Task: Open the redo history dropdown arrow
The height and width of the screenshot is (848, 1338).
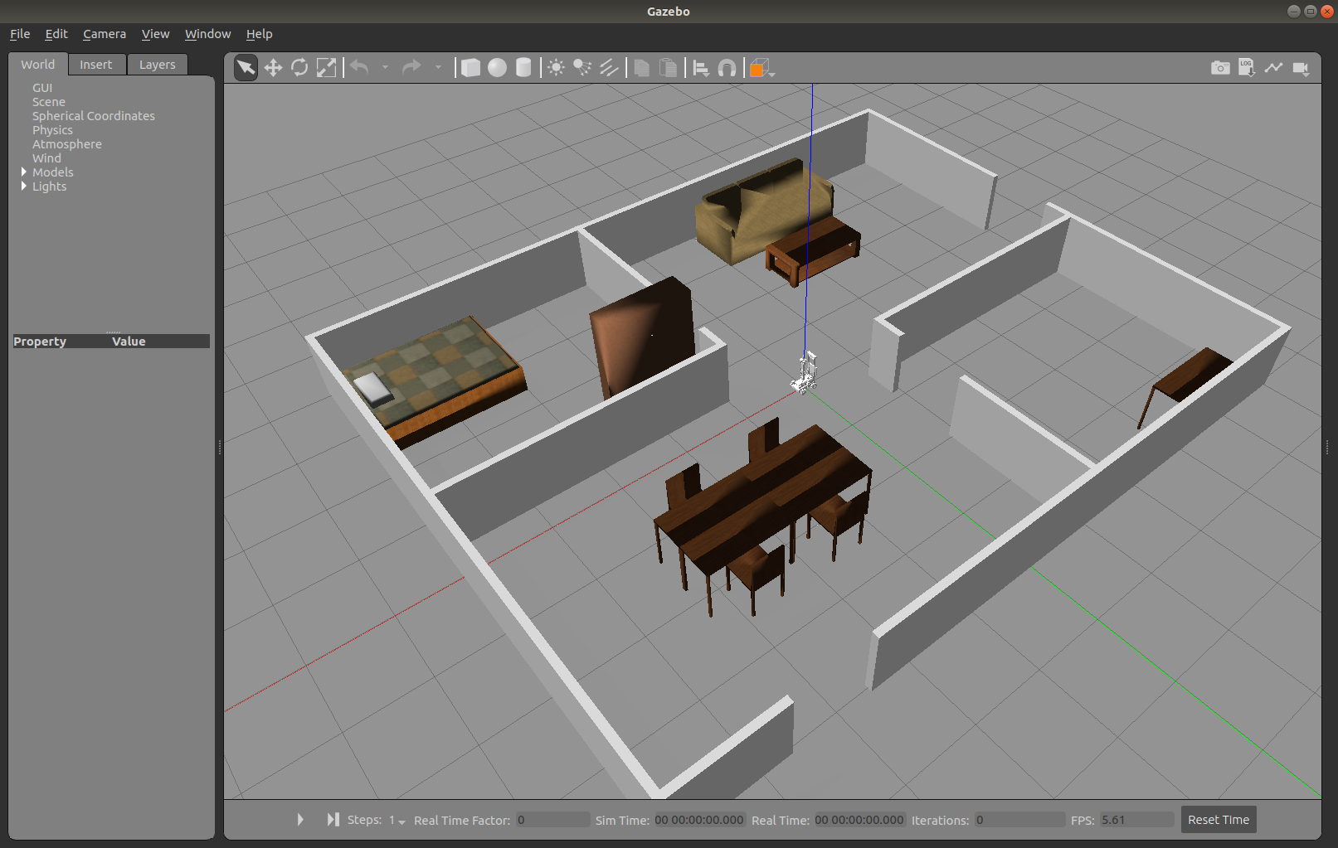Action: (x=438, y=67)
